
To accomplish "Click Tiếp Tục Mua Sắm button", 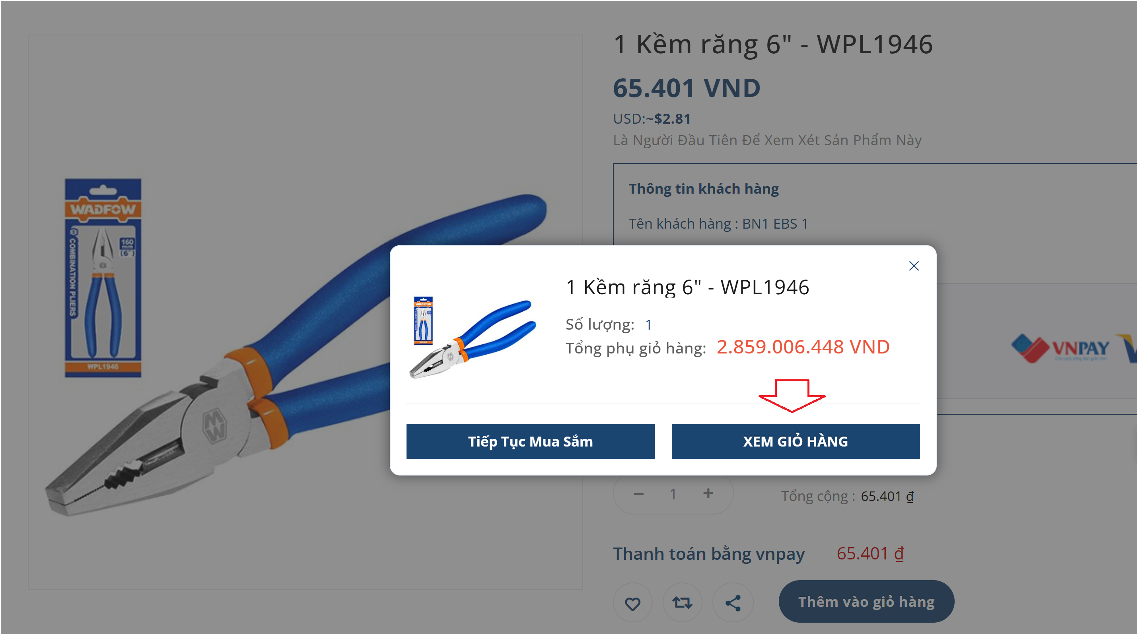I will 530,441.
